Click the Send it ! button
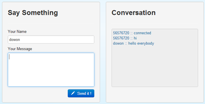Viewport: 205px width, 104px height. pos(81,93)
